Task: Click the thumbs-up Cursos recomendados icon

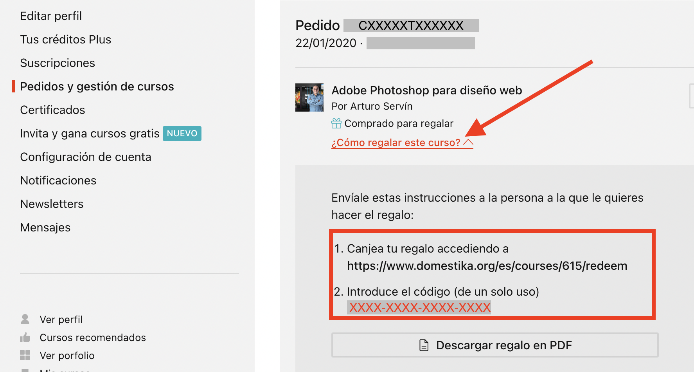Action: click(x=25, y=337)
